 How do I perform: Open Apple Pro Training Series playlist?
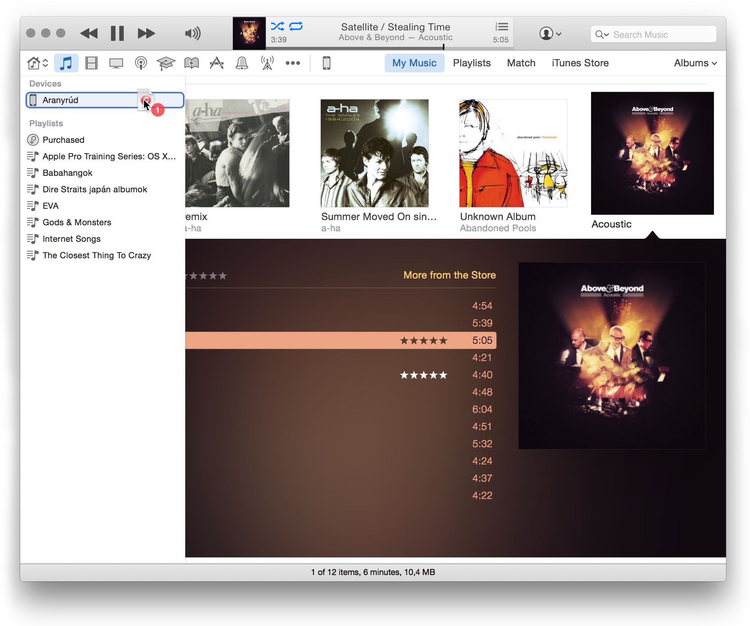pos(102,156)
